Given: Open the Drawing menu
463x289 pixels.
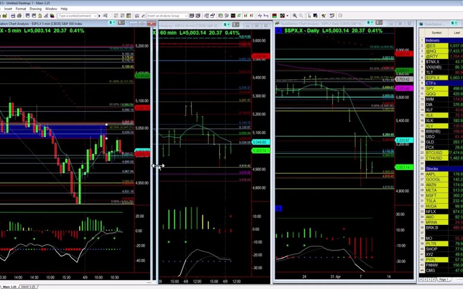Looking at the screenshot, I should click(x=36, y=9).
